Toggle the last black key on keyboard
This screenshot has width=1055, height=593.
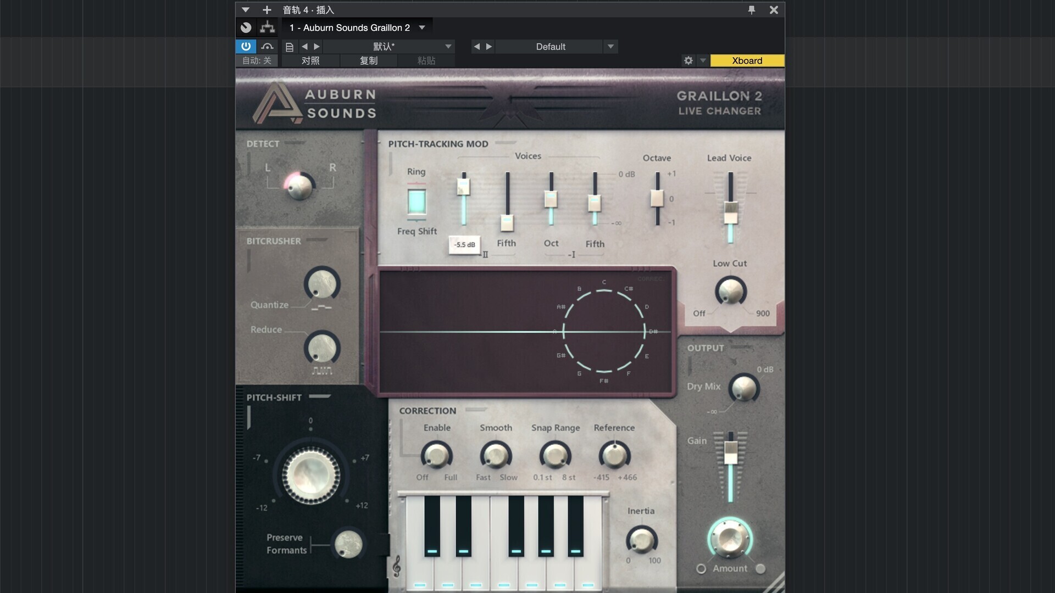click(x=575, y=526)
